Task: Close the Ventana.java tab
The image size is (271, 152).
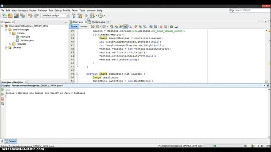Action: point(108,22)
